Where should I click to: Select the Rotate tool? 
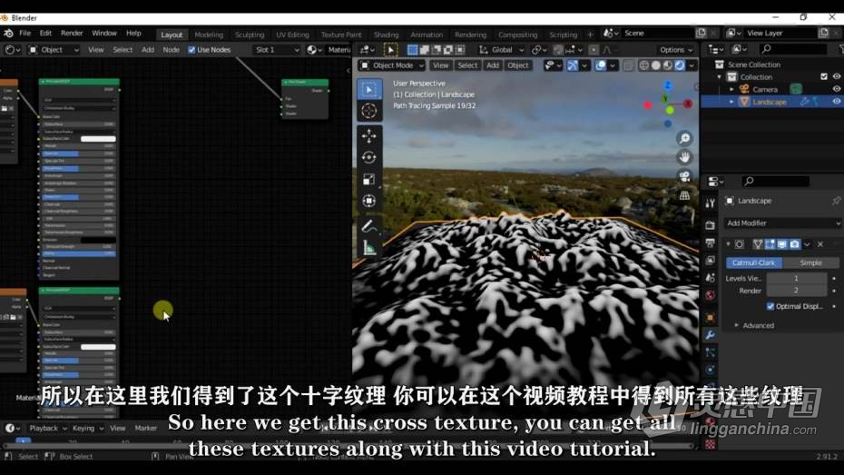pos(368,157)
